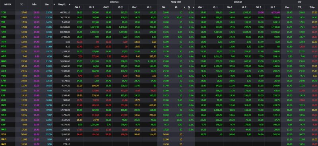Click the Thấp low price header
The image size is (318, 146).
click(x=312, y=7)
